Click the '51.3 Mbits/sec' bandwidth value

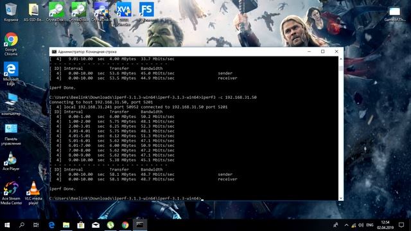[157, 136]
